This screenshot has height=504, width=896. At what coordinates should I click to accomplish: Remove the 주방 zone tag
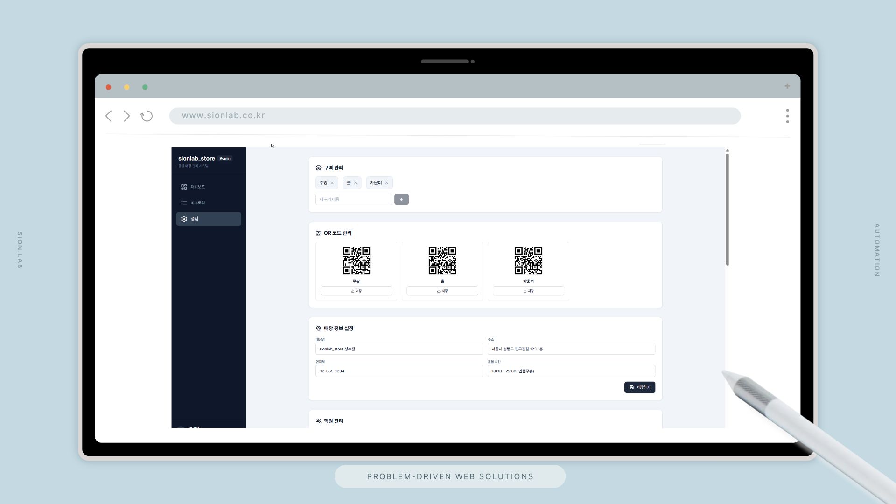tap(332, 183)
